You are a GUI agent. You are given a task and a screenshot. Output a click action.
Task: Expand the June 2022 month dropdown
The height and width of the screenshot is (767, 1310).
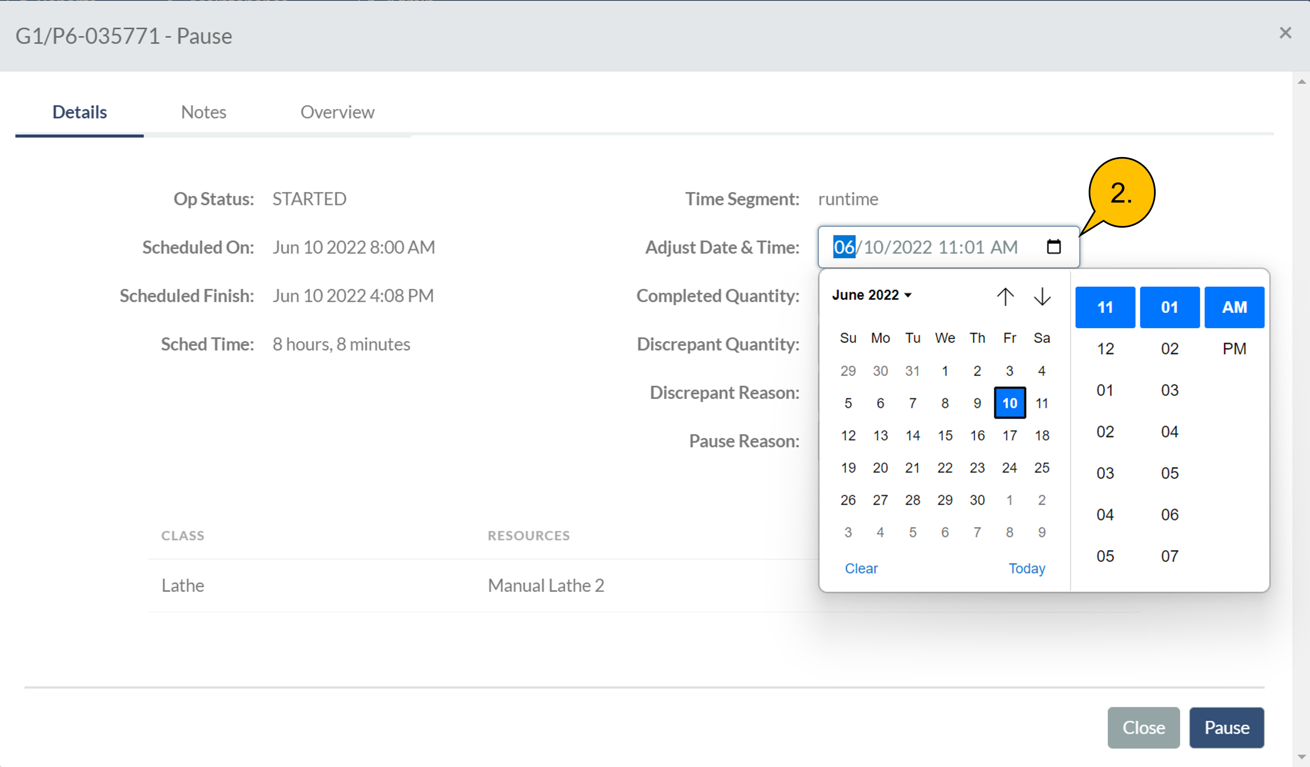click(872, 295)
